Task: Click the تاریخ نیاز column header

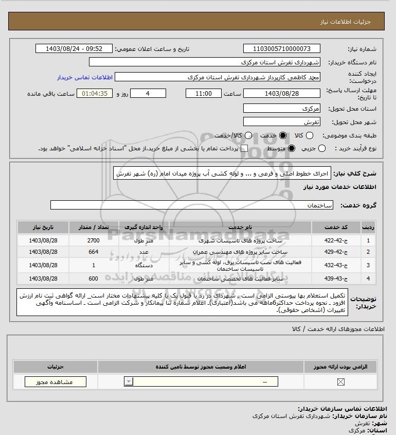Action: [43, 227]
